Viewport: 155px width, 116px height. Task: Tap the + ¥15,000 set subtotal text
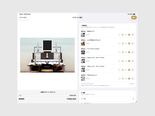132,84
